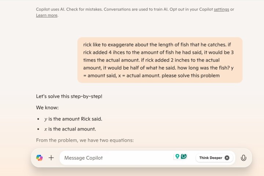Open the Copilot settings link

(221, 9)
